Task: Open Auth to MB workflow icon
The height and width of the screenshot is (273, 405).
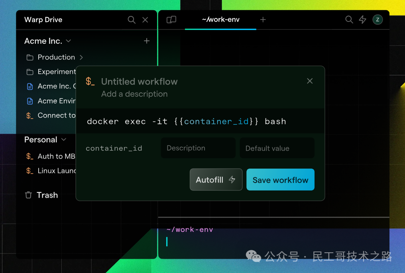Action: click(30, 156)
